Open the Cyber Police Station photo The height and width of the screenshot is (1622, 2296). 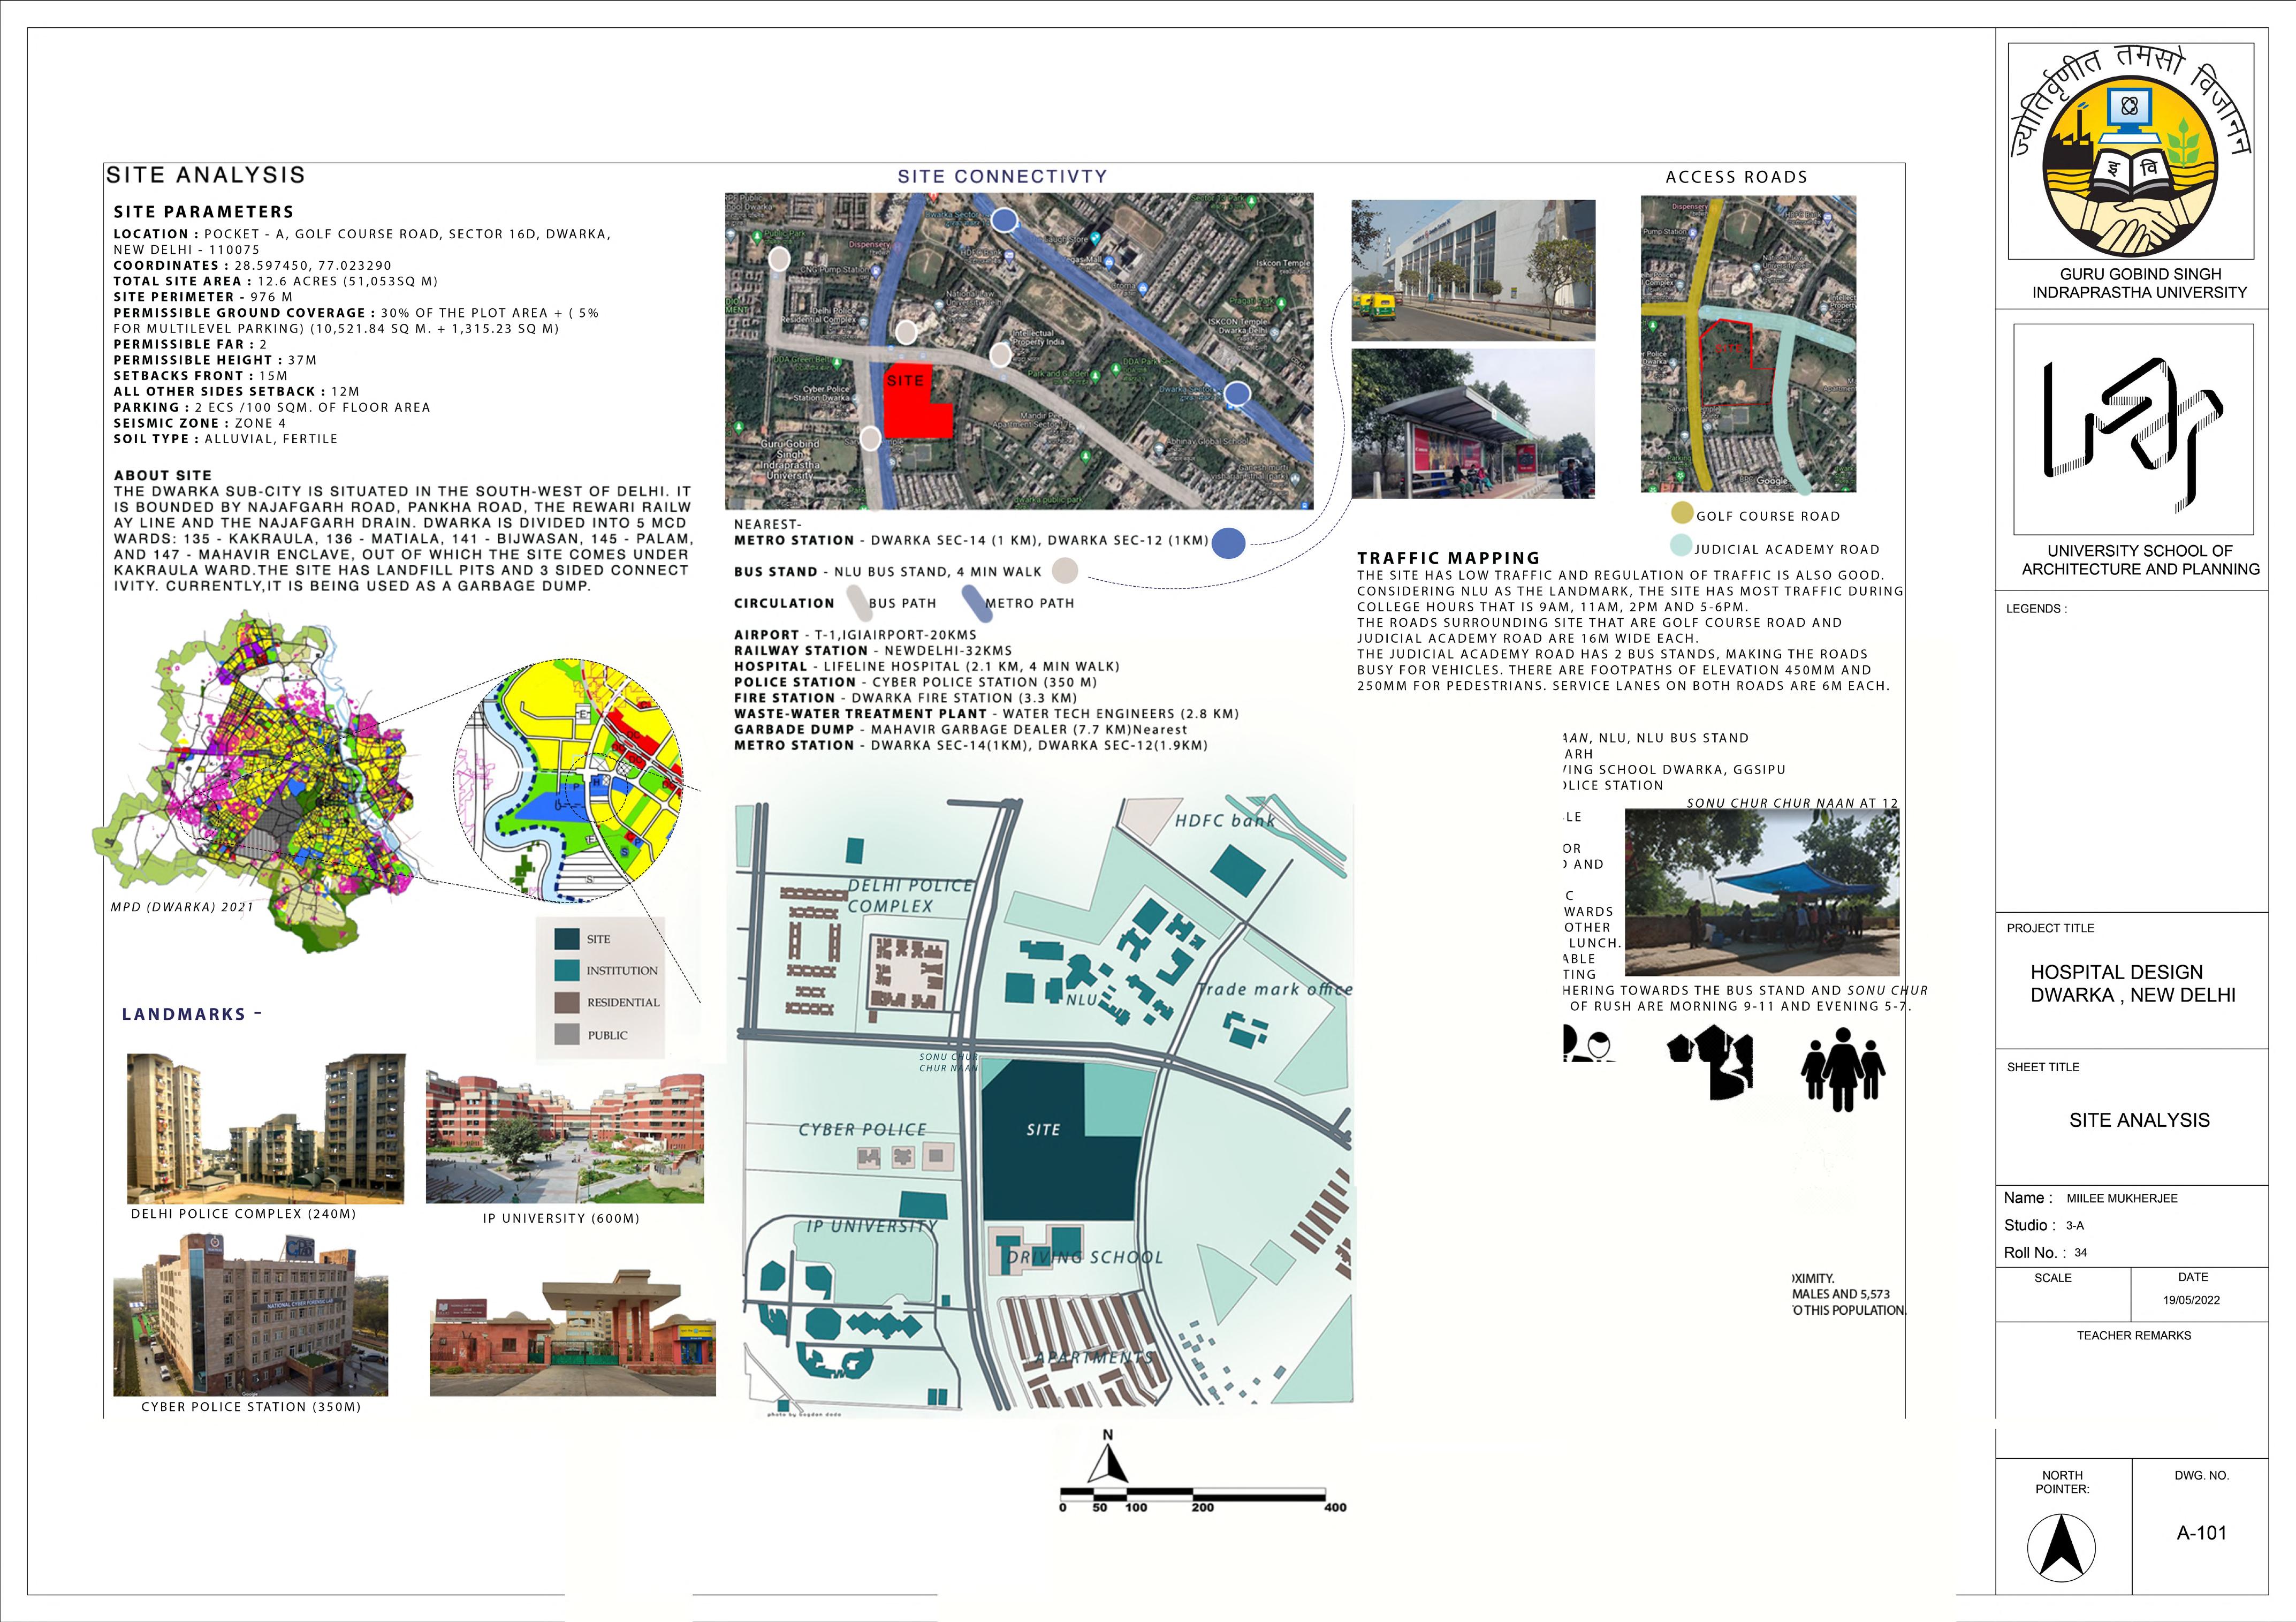[250, 1316]
